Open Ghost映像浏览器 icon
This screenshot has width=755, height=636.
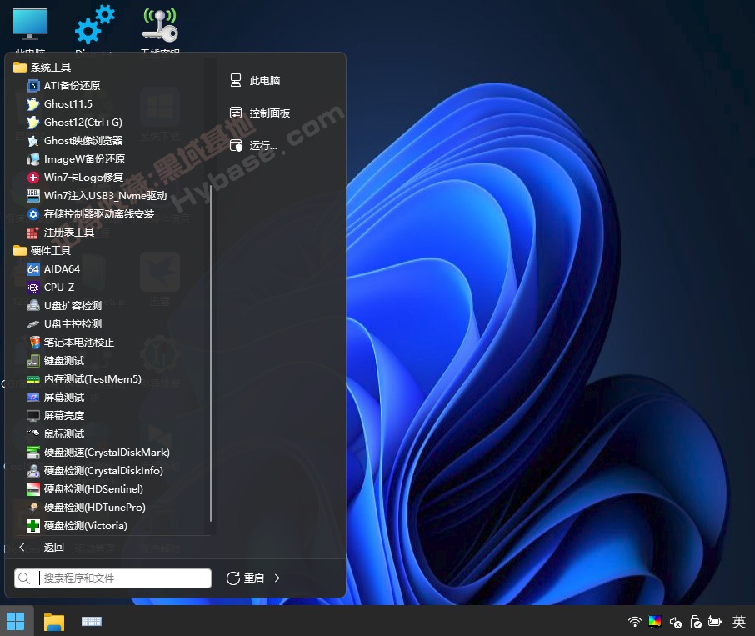click(x=32, y=141)
